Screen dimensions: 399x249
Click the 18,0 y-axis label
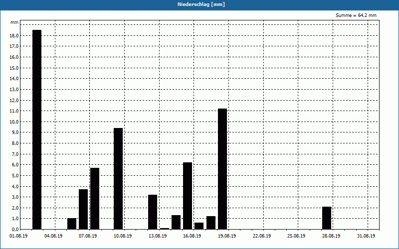[x=13, y=35]
